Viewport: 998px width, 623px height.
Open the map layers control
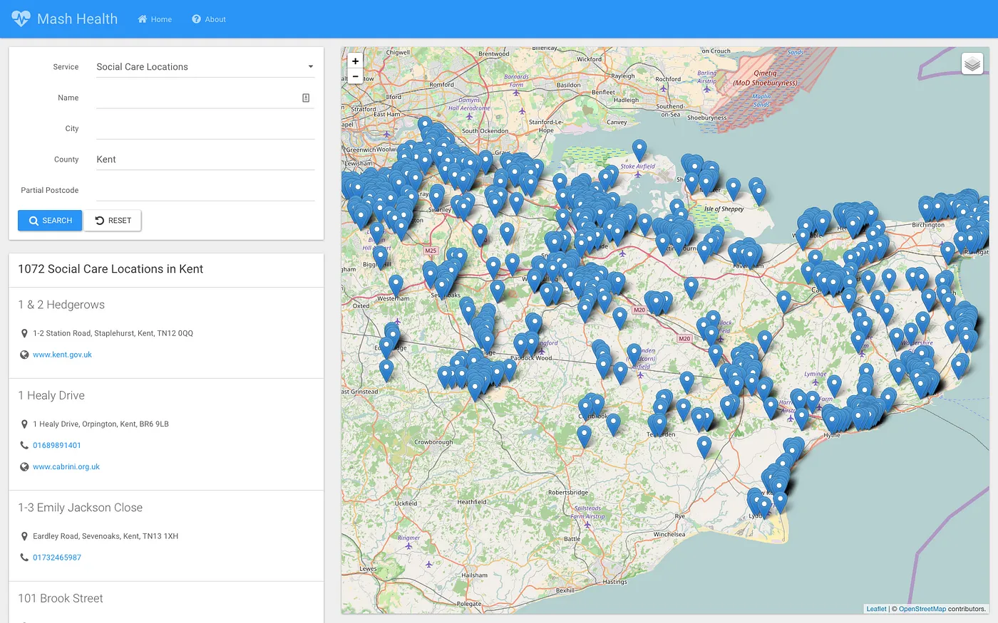point(972,64)
